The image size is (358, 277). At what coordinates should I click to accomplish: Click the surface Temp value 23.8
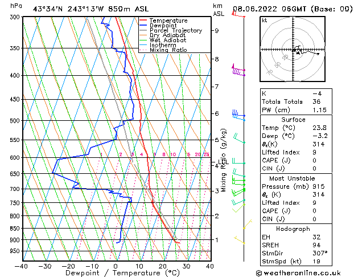point(320,128)
